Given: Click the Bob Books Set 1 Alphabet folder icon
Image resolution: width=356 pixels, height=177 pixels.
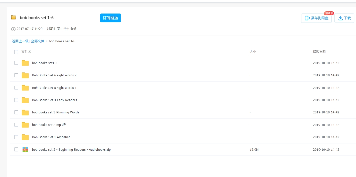Looking at the screenshot, I should [25, 137].
